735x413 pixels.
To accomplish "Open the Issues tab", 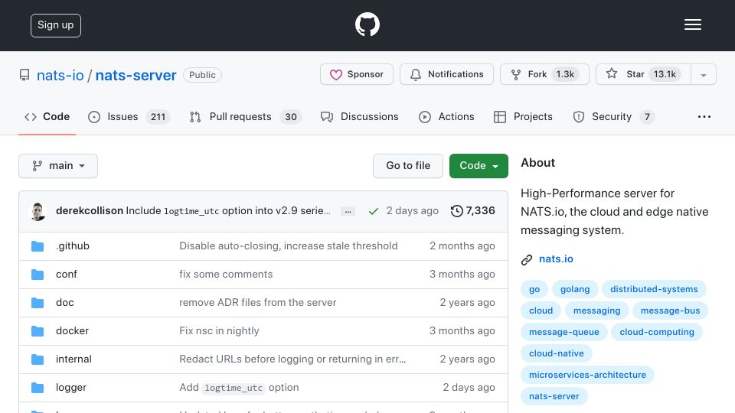I will tap(129, 116).
